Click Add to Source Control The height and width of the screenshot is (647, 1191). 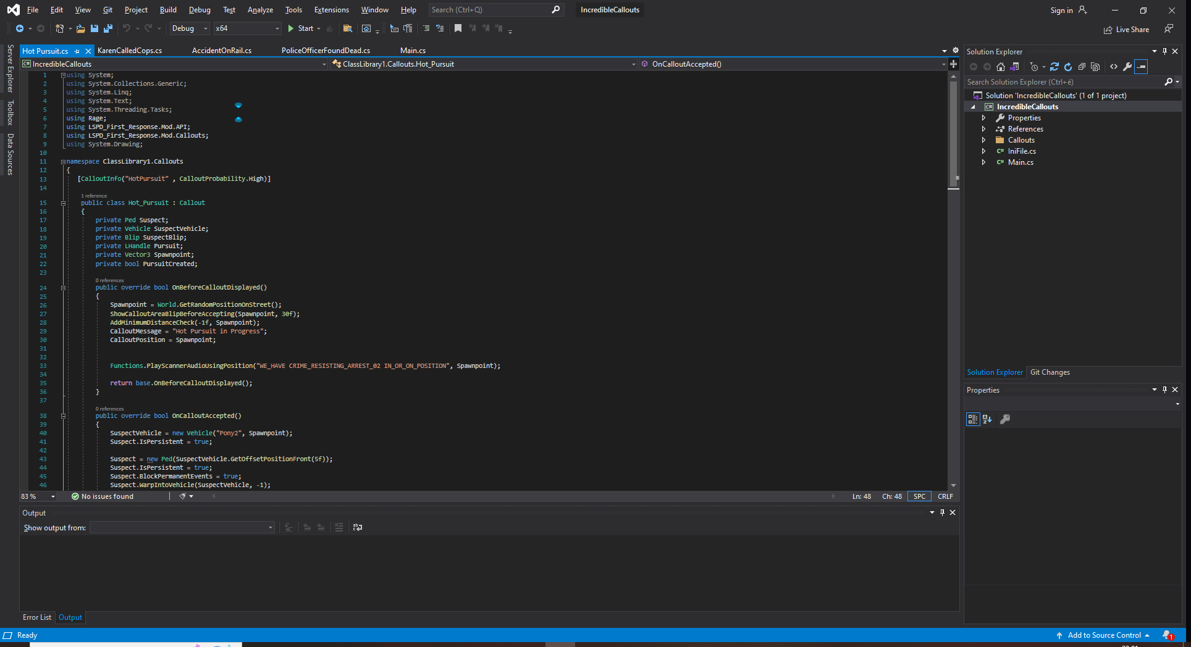point(1104,635)
